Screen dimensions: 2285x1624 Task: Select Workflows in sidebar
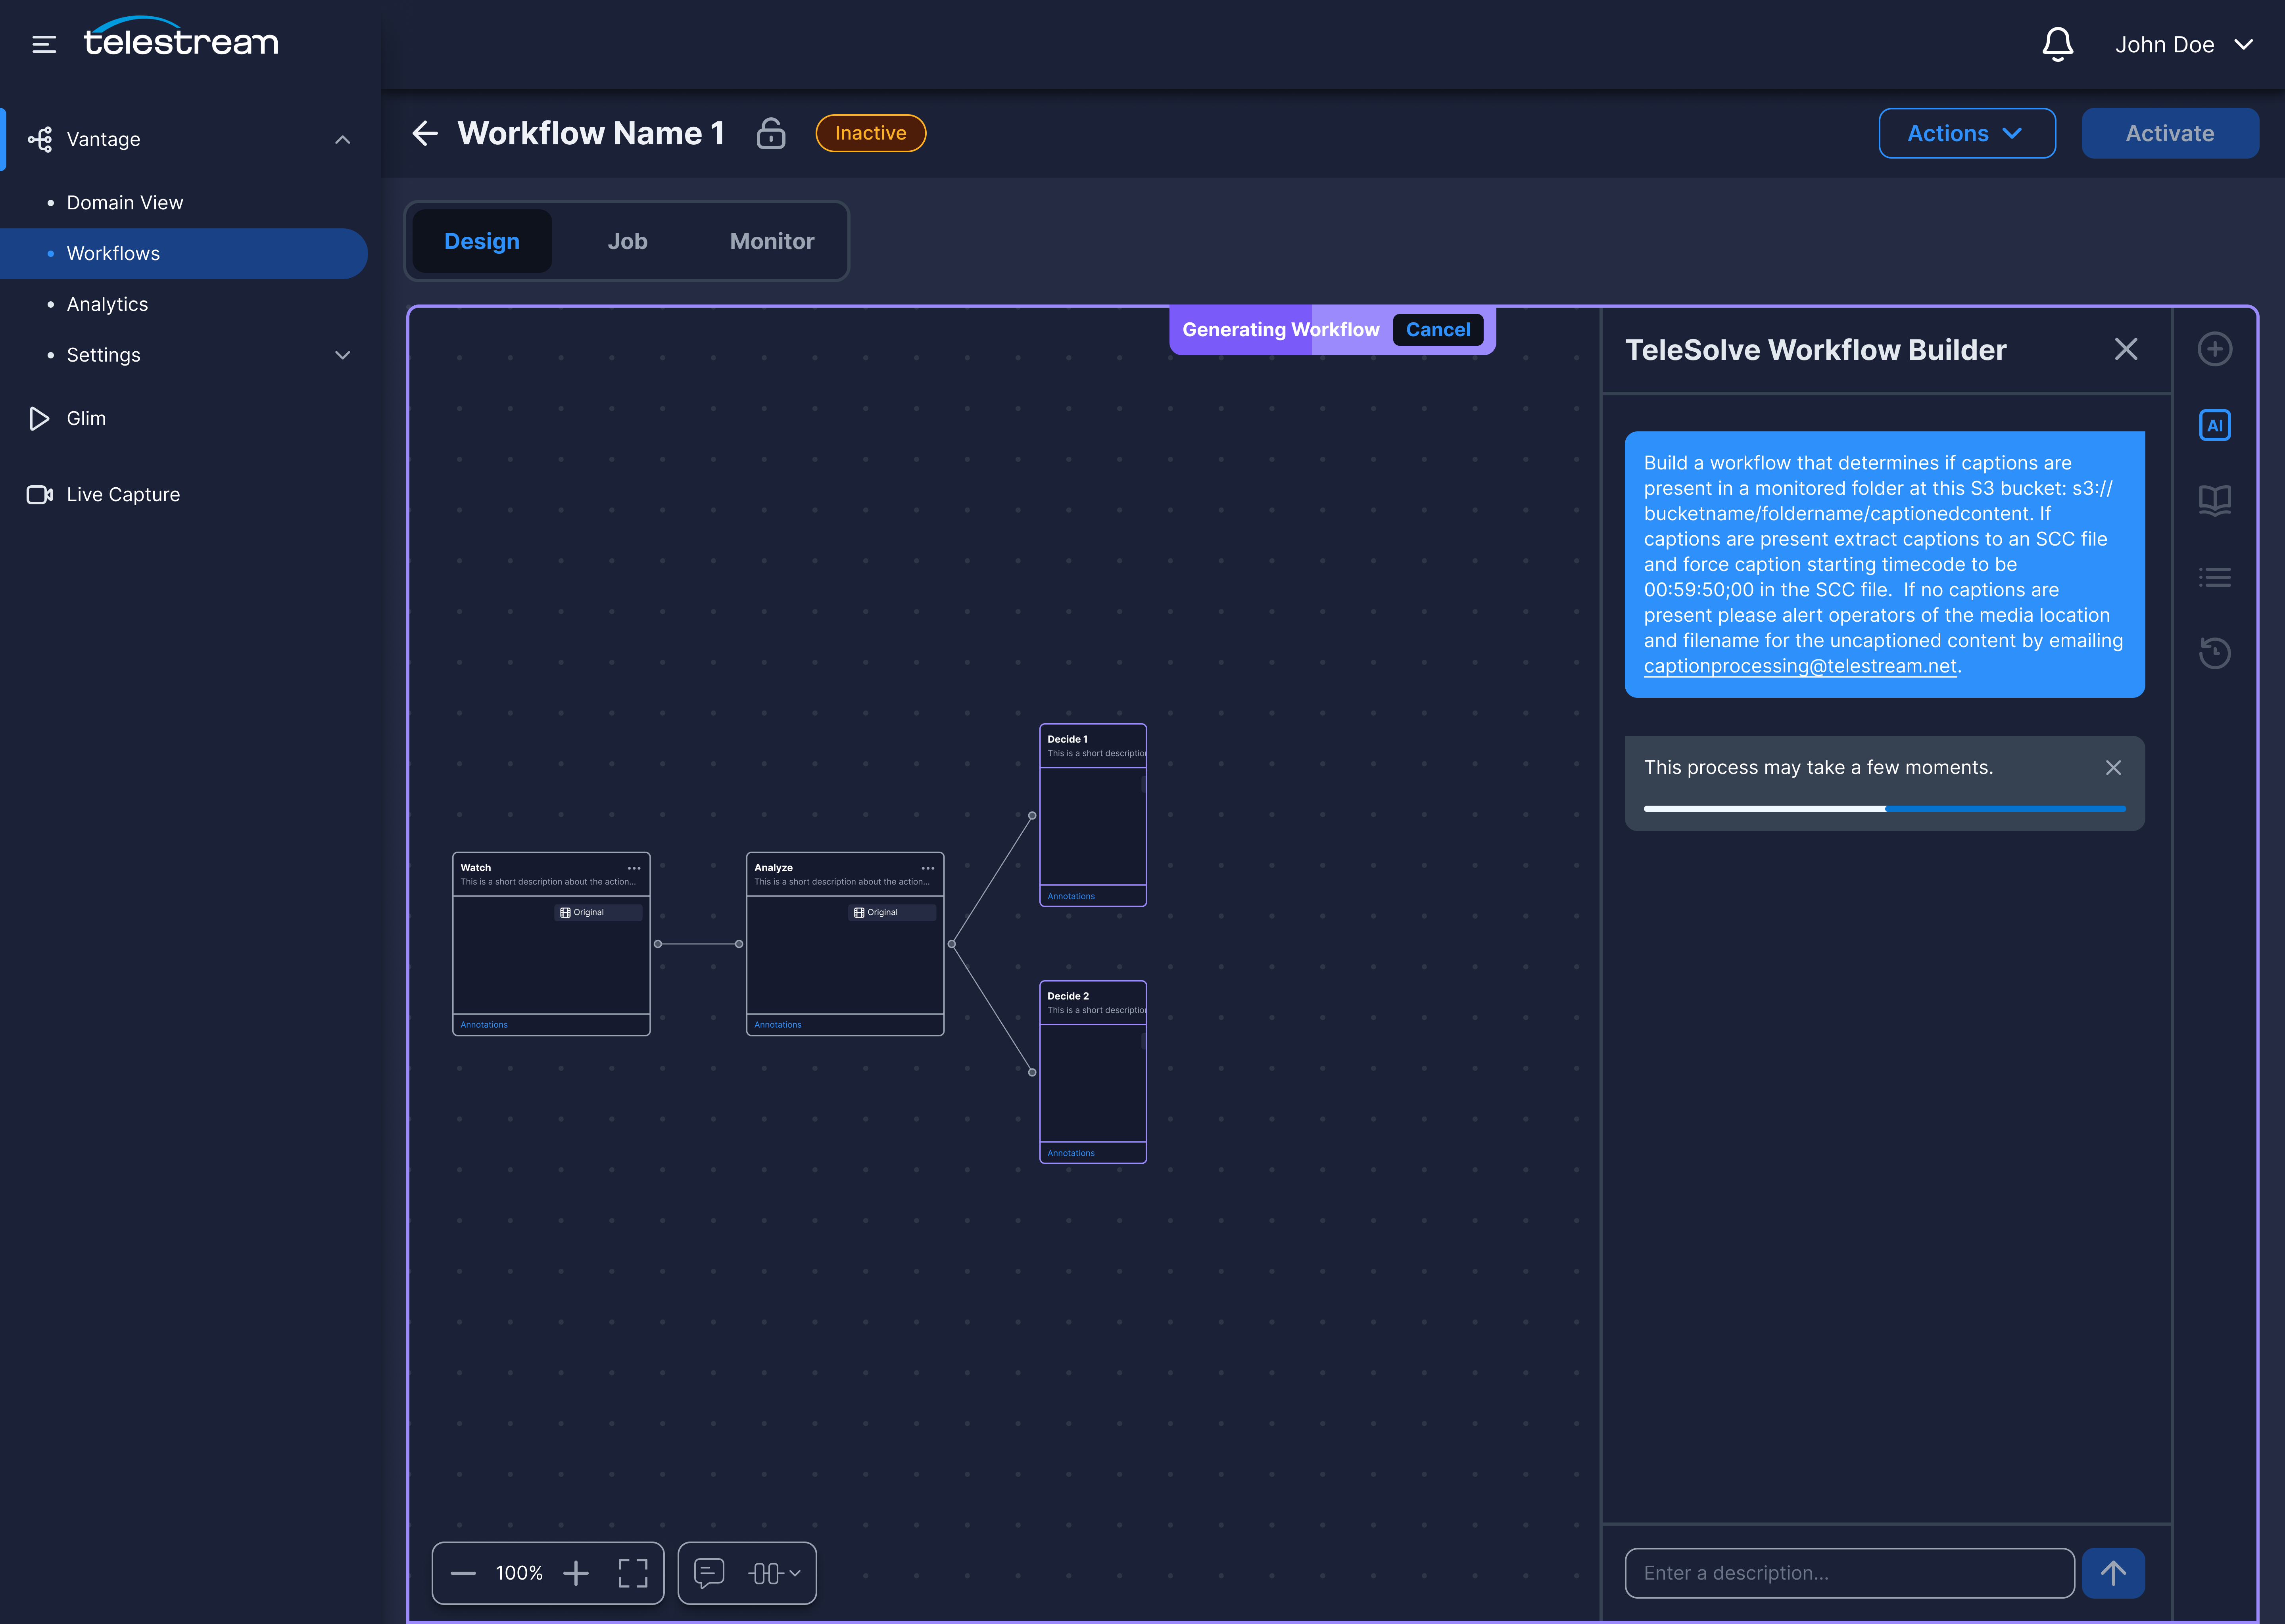coord(184,254)
